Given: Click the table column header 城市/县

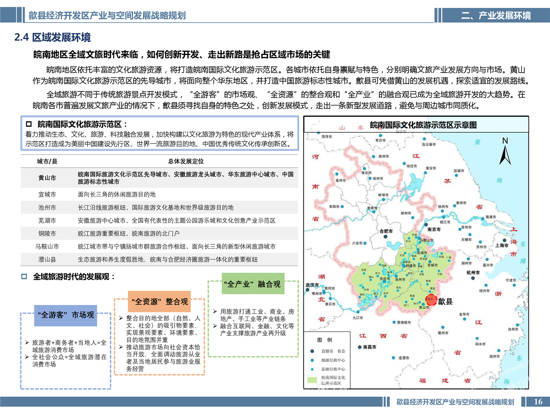Looking at the screenshot, I should 47,161.
